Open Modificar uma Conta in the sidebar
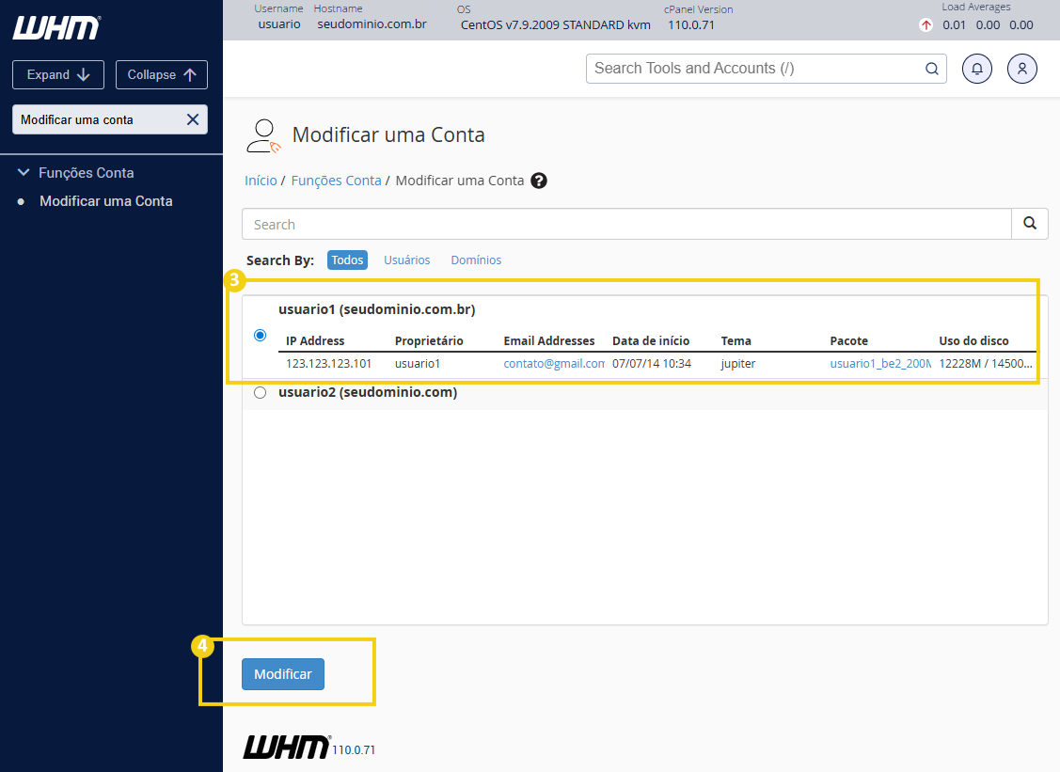The width and height of the screenshot is (1060, 772). click(106, 201)
